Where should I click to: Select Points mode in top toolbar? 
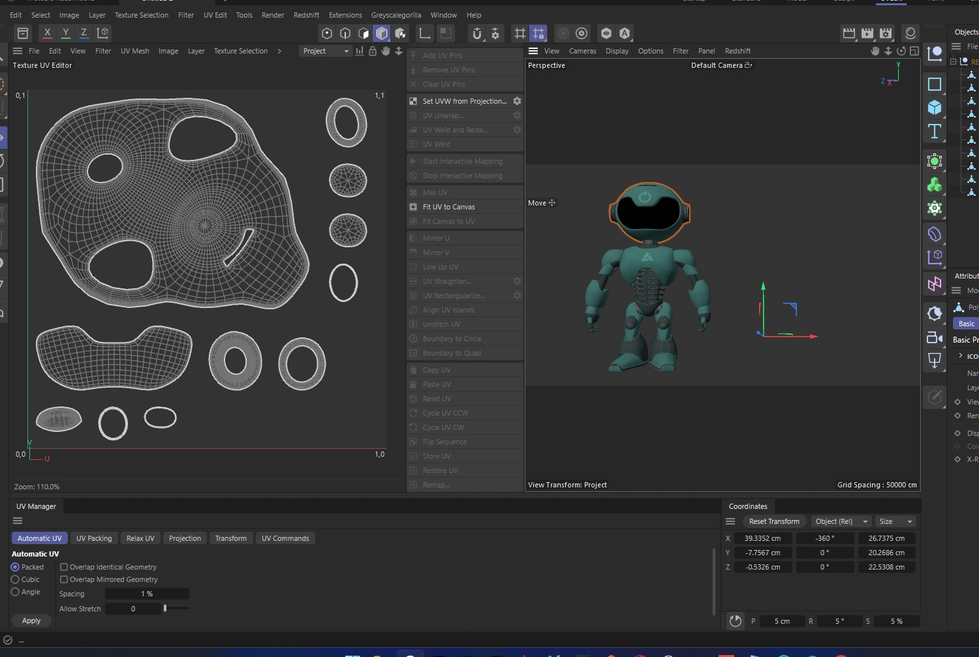coord(327,33)
